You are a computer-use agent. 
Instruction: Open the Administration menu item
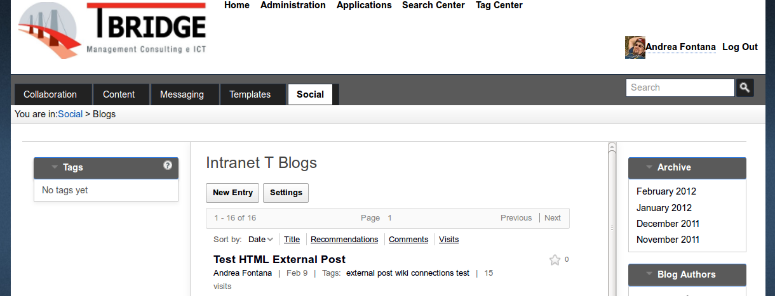293,5
